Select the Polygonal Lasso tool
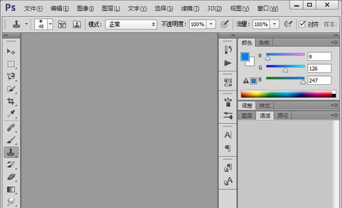The width and height of the screenshot is (342, 208). pos(11,76)
